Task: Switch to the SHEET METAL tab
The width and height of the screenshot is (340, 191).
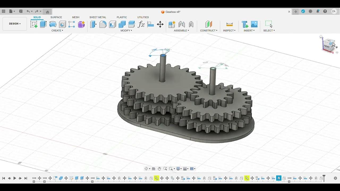Action: point(98,17)
